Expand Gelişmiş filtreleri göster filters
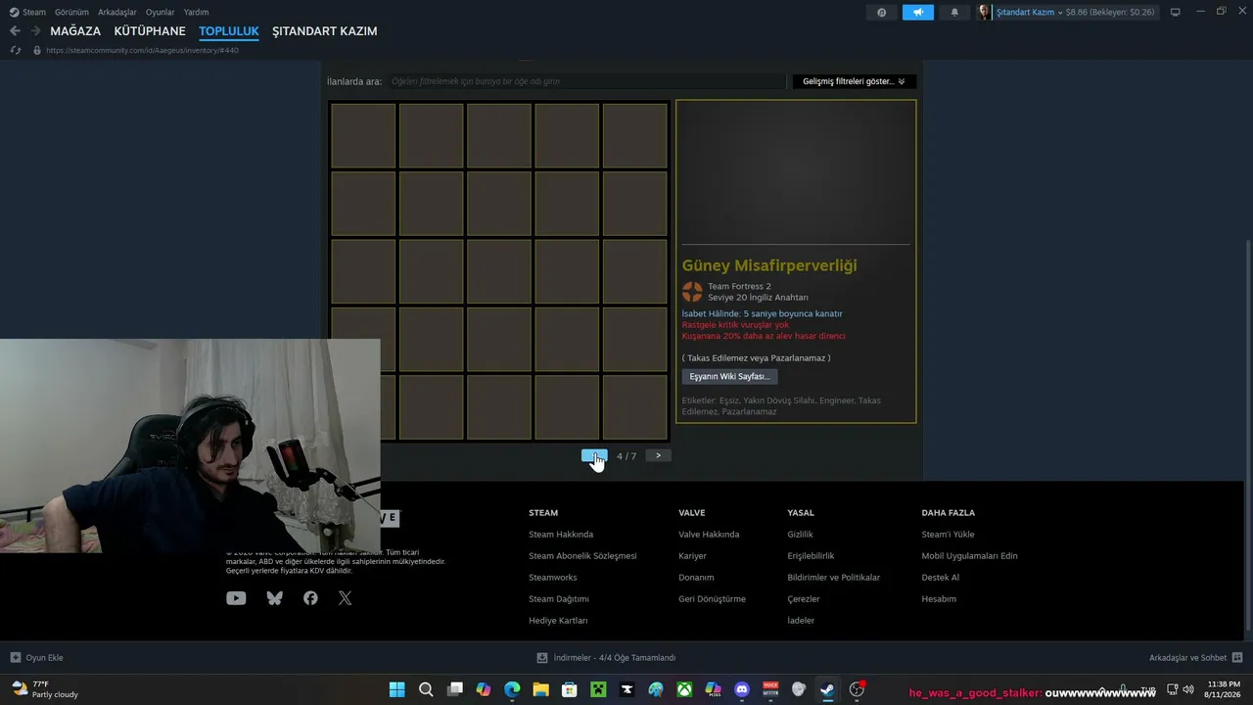The width and height of the screenshot is (1253, 705). coord(854,81)
